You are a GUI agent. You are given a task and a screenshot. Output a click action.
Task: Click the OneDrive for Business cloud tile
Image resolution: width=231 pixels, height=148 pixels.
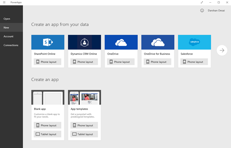[x=158, y=42]
